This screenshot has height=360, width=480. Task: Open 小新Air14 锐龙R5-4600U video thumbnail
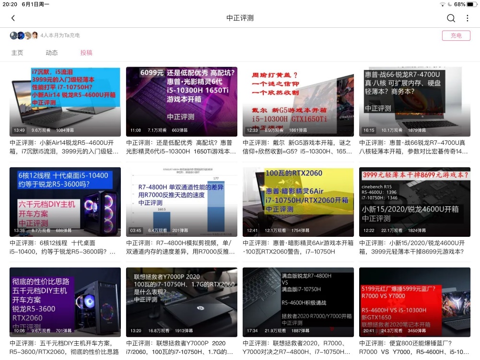[x=65, y=102]
